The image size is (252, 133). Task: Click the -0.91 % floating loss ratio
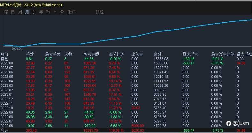pos(217,59)
